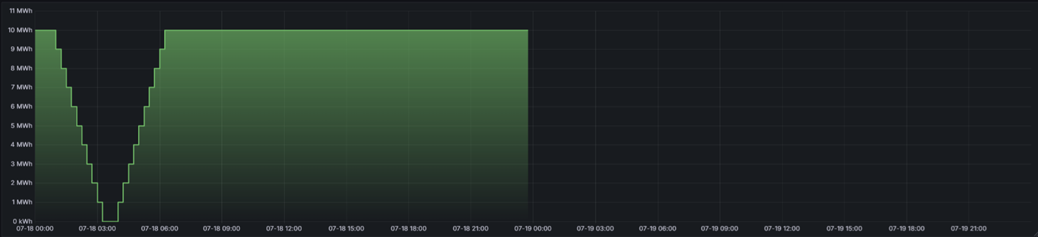The image size is (1038, 237).
Task: Click the 11 MWh y-axis label
Action: (21, 11)
